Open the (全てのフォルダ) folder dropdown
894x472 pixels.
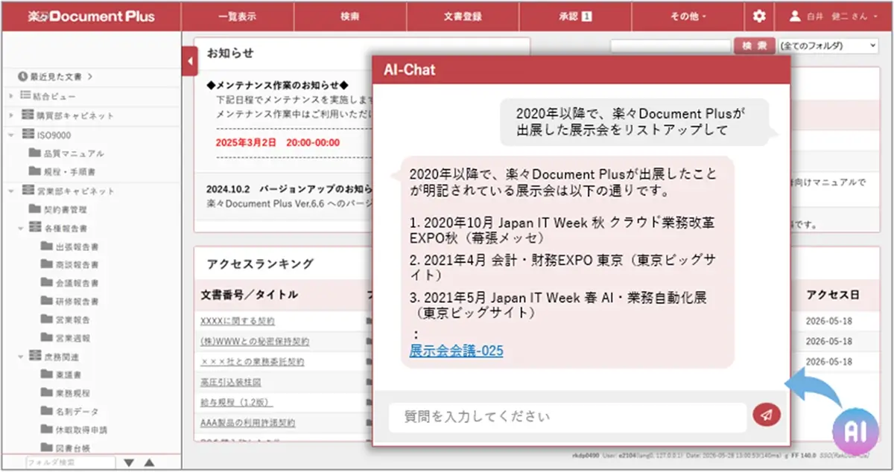pyautogui.click(x=828, y=45)
